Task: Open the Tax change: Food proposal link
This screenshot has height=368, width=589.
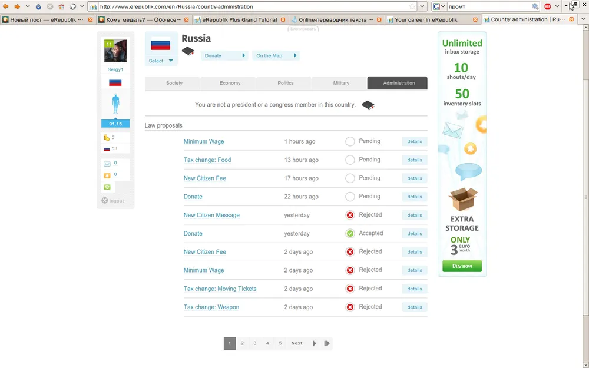Action: (x=207, y=160)
